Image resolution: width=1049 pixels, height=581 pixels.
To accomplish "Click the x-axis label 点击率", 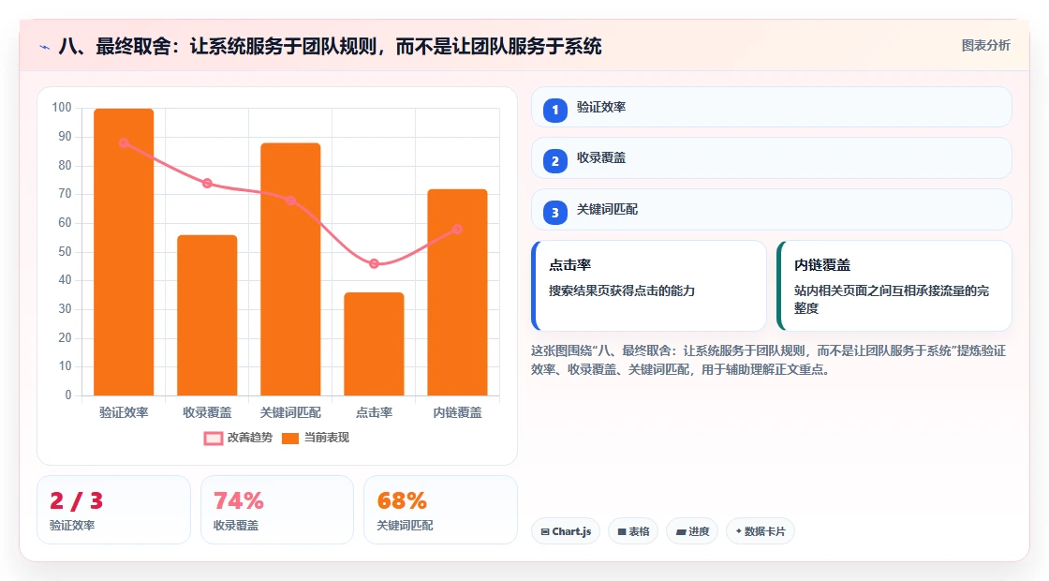I will (374, 412).
